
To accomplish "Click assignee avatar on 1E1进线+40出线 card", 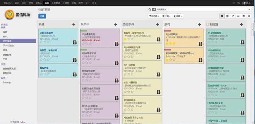I will click(x=117, y=115).
